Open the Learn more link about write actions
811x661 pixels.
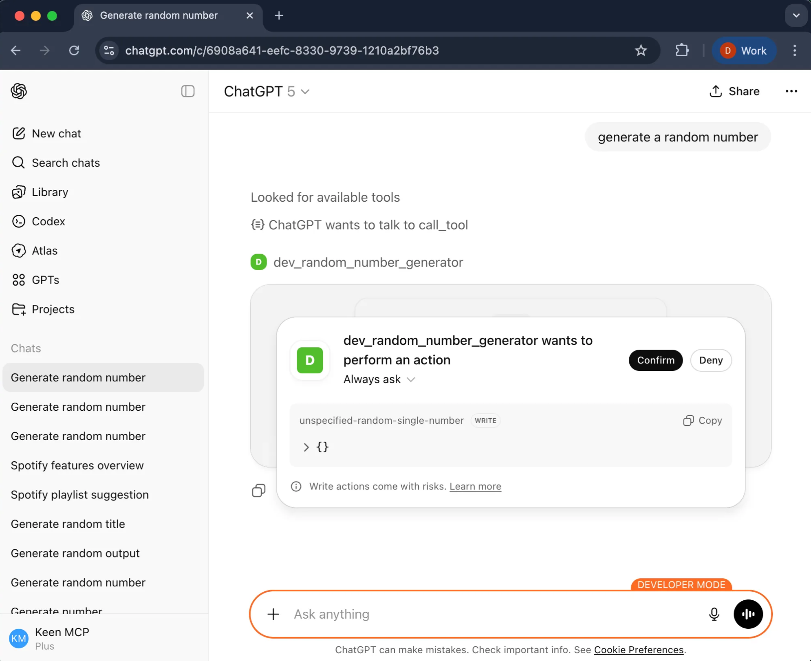475,486
